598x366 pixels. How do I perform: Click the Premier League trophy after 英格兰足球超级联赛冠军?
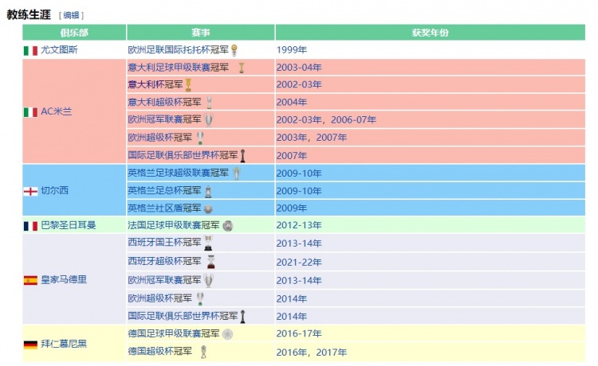tap(237, 173)
